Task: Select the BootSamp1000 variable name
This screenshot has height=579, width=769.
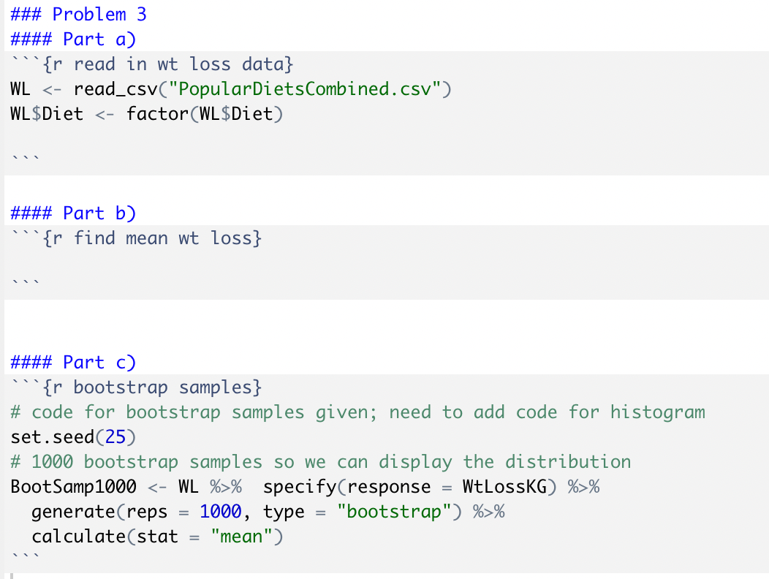Action: (x=64, y=486)
